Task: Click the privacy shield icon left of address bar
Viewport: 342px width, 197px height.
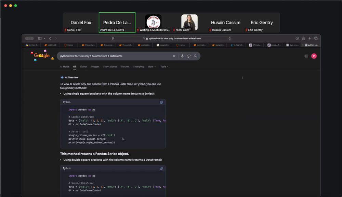Action: (113, 38)
